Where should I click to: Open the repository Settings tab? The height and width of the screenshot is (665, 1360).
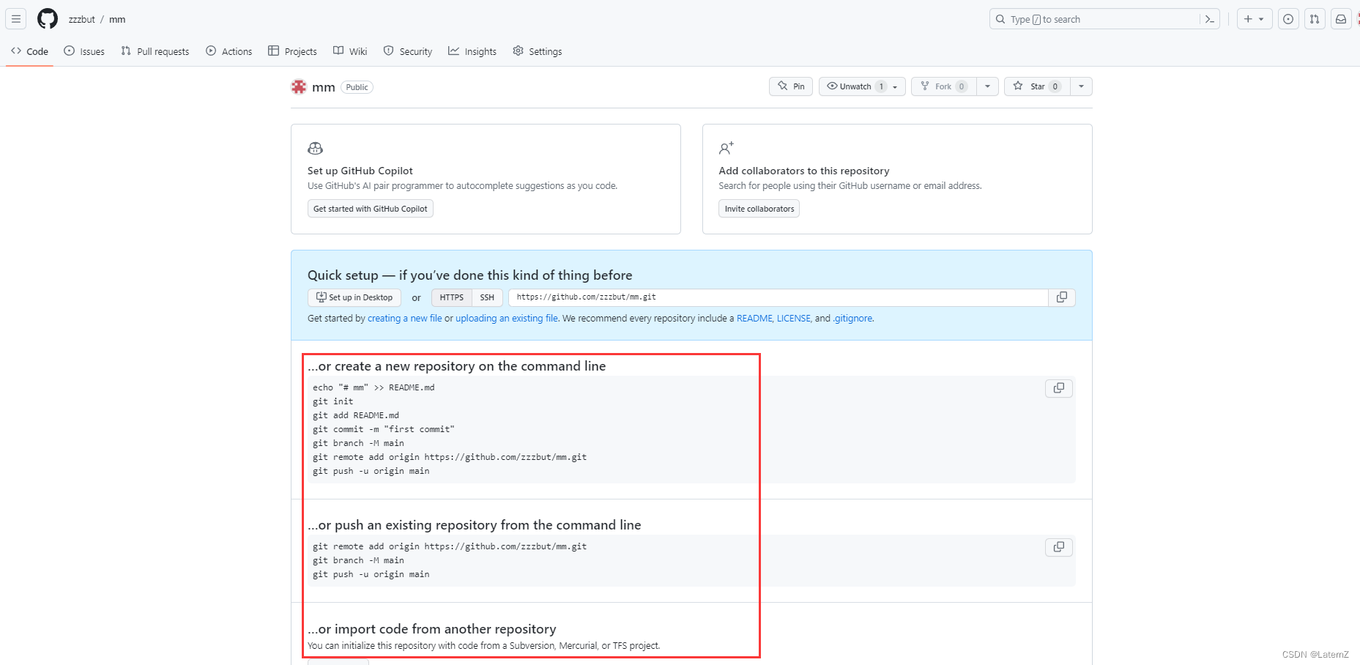pos(538,51)
